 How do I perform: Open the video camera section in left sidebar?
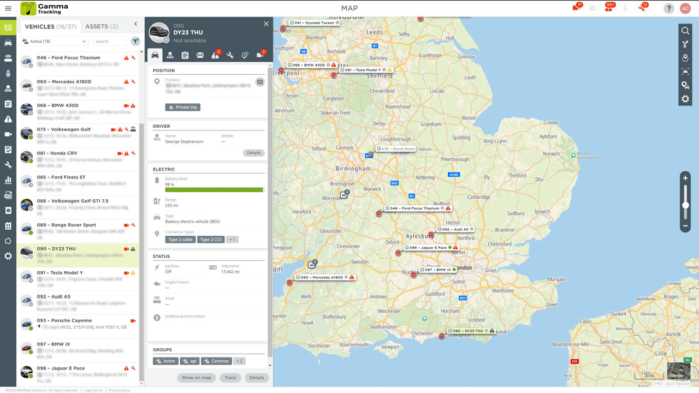[8, 134]
